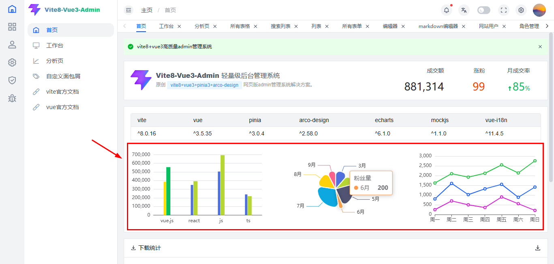Switch to the 编辑器 tab
Image resolution: width=554 pixels, height=264 pixels.
coord(390,26)
